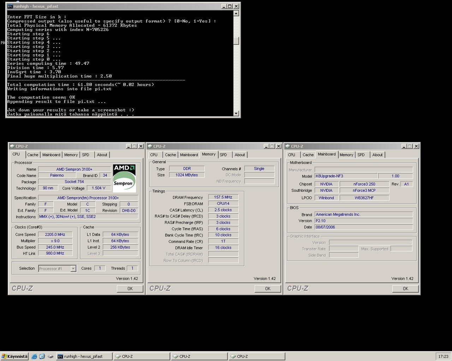
Task: Click the AMD Sempron 3100+ name field
Action: coord(75,169)
